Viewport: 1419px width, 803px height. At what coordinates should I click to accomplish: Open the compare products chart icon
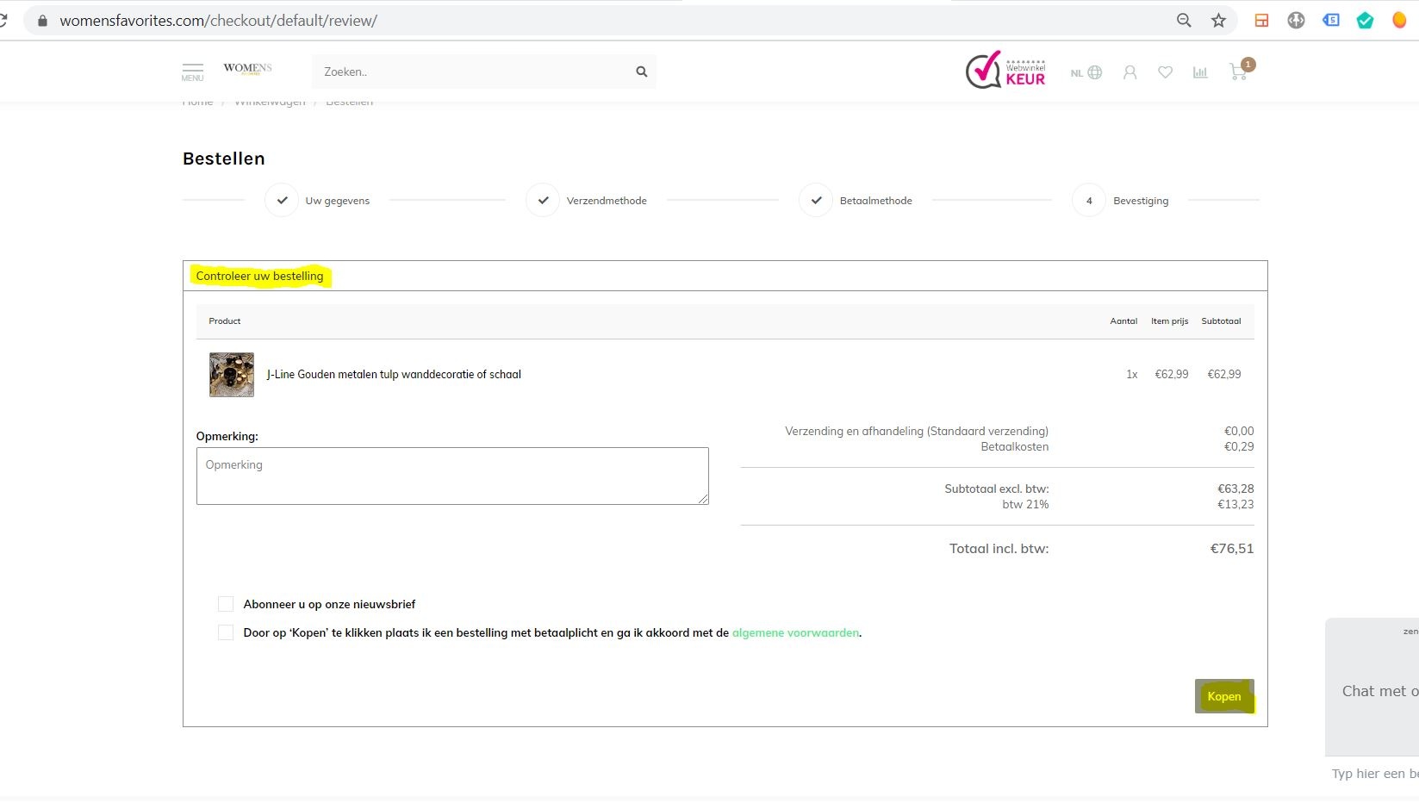pos(1200,72)
